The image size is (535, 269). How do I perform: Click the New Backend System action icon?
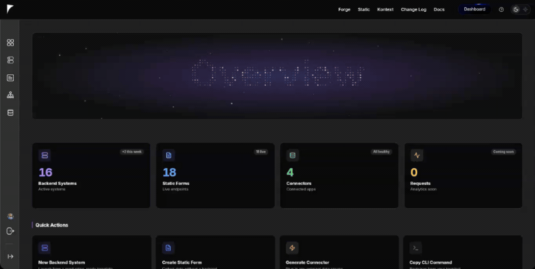45,248
